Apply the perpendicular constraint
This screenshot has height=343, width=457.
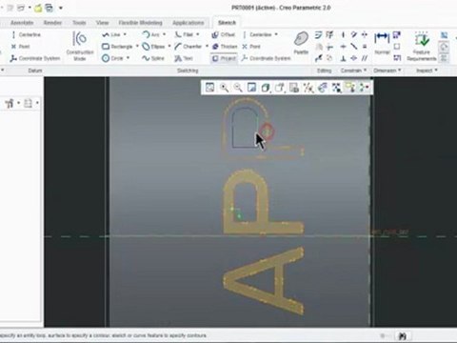[343, 58]
